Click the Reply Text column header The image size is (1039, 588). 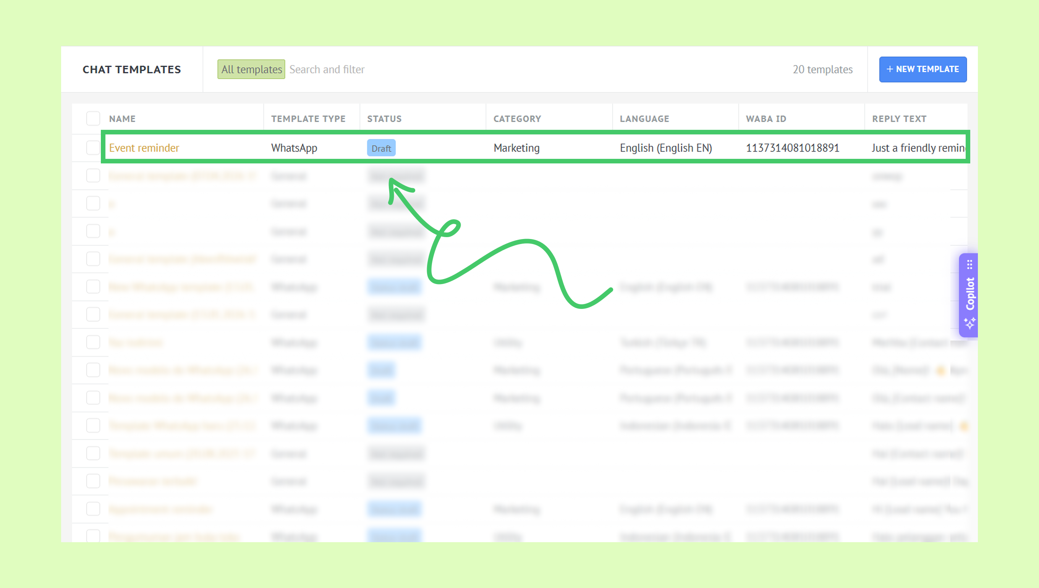(899, 119)
